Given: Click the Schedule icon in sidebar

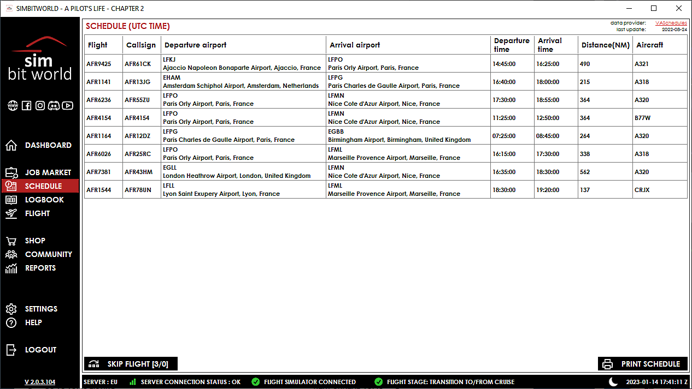Looking at the screenshot, I should click(x=11, y=186).
